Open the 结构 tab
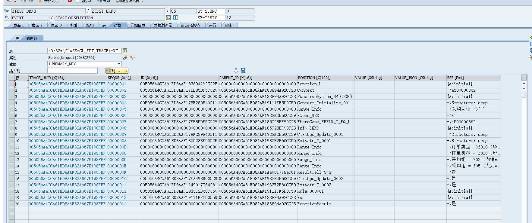This screenshot has width=532, height=223. click(x=90, y=25)
